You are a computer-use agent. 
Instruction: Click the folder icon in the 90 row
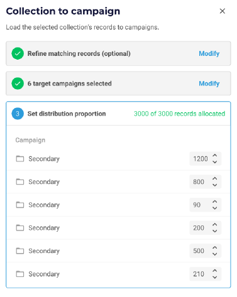[x=20, y=205]
